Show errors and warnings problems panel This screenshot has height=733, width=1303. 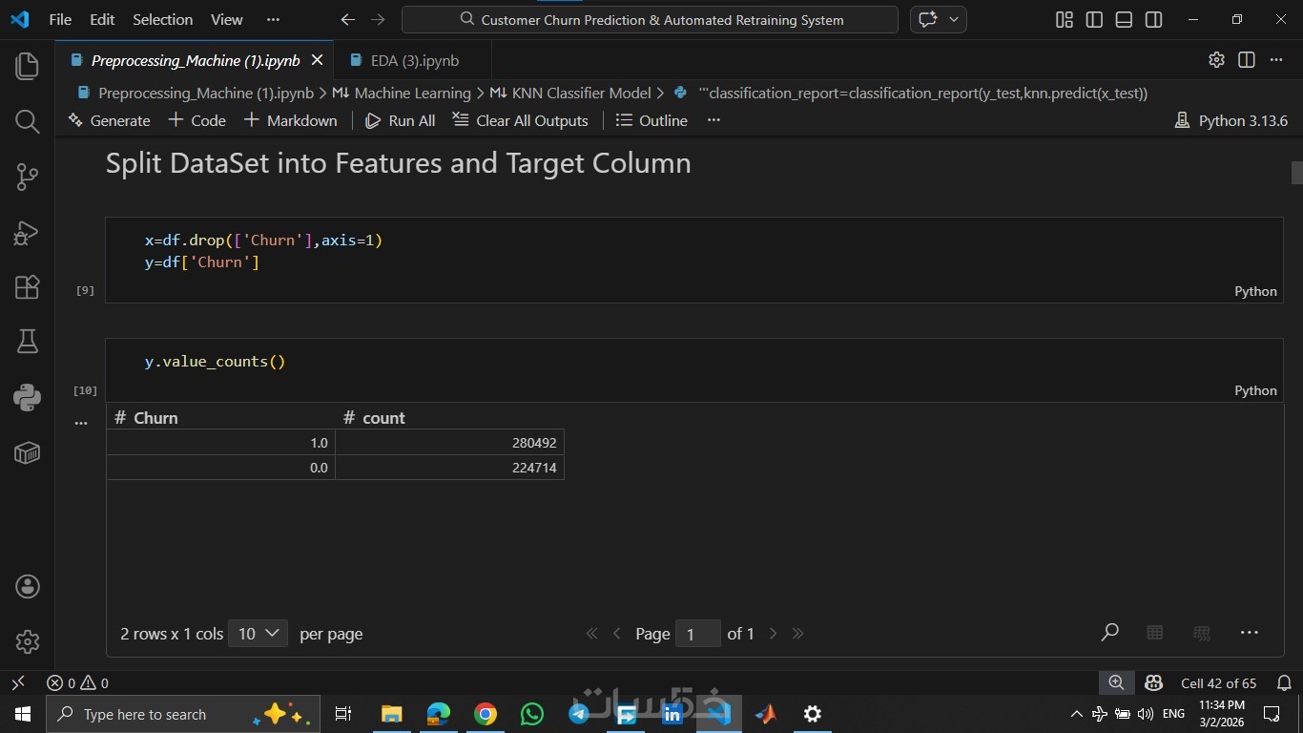(x=78, y=682)
